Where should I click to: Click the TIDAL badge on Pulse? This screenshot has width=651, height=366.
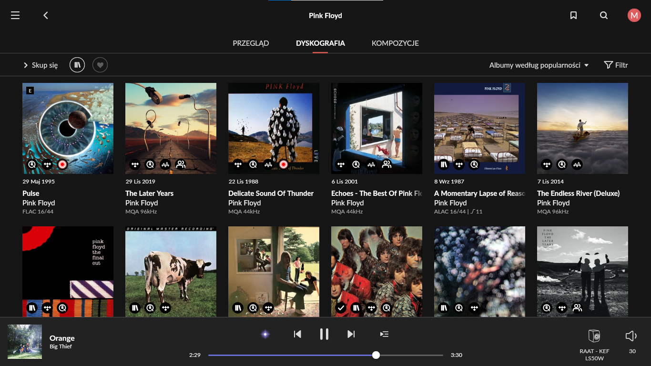coord(47,164)
